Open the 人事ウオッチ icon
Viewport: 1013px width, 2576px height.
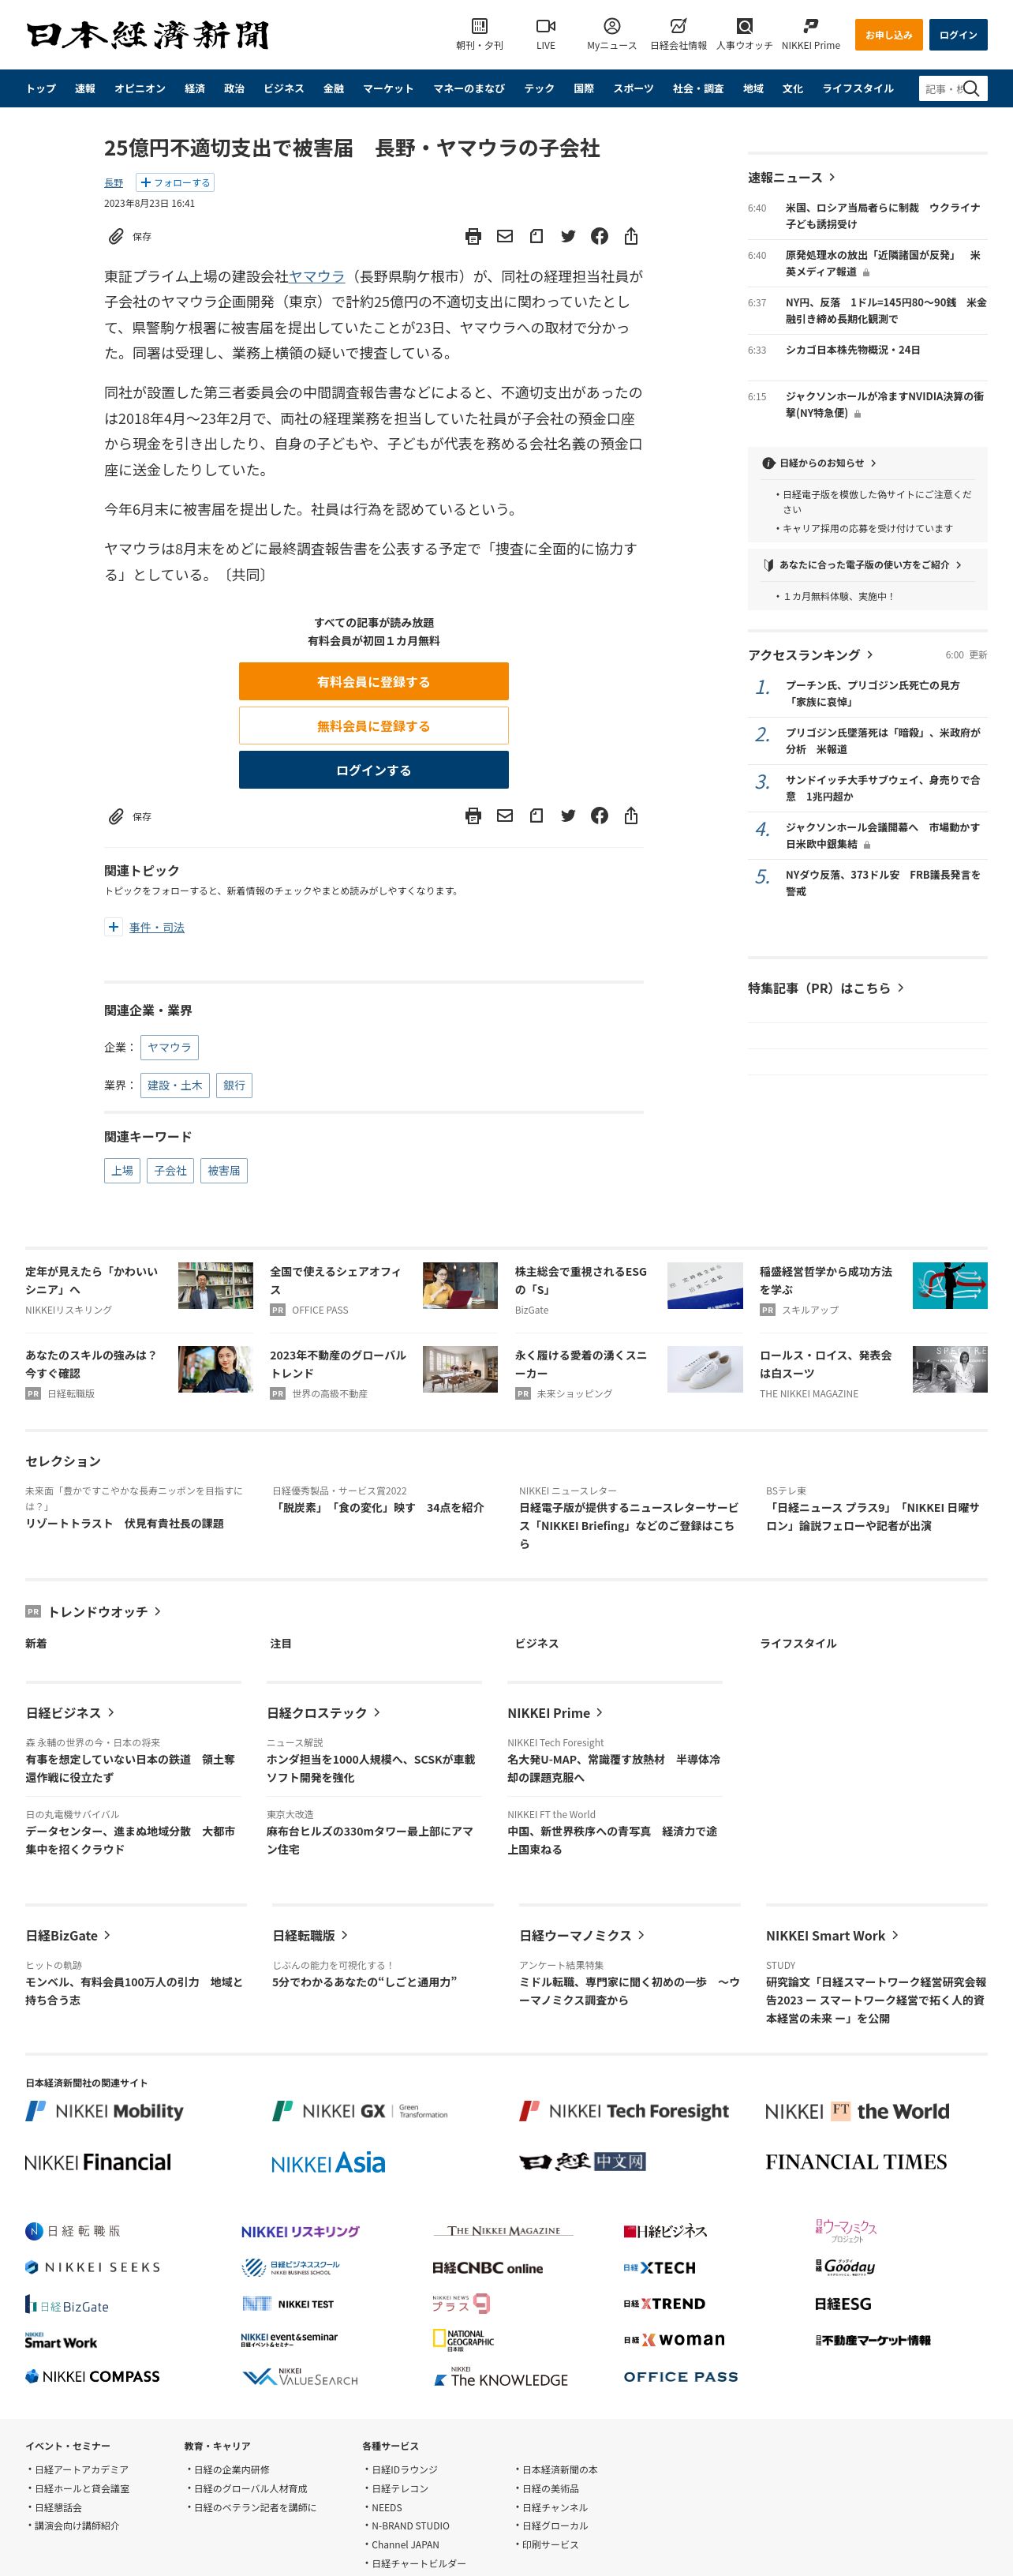click(744, 26)
